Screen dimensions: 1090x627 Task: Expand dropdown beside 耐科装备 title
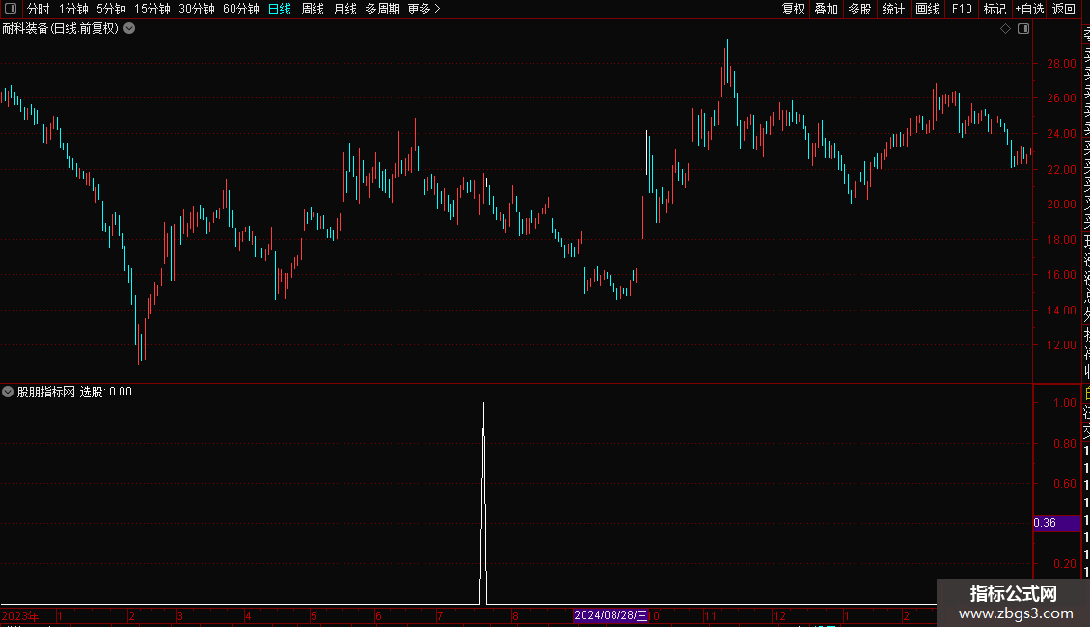click(x=129, y=29)
